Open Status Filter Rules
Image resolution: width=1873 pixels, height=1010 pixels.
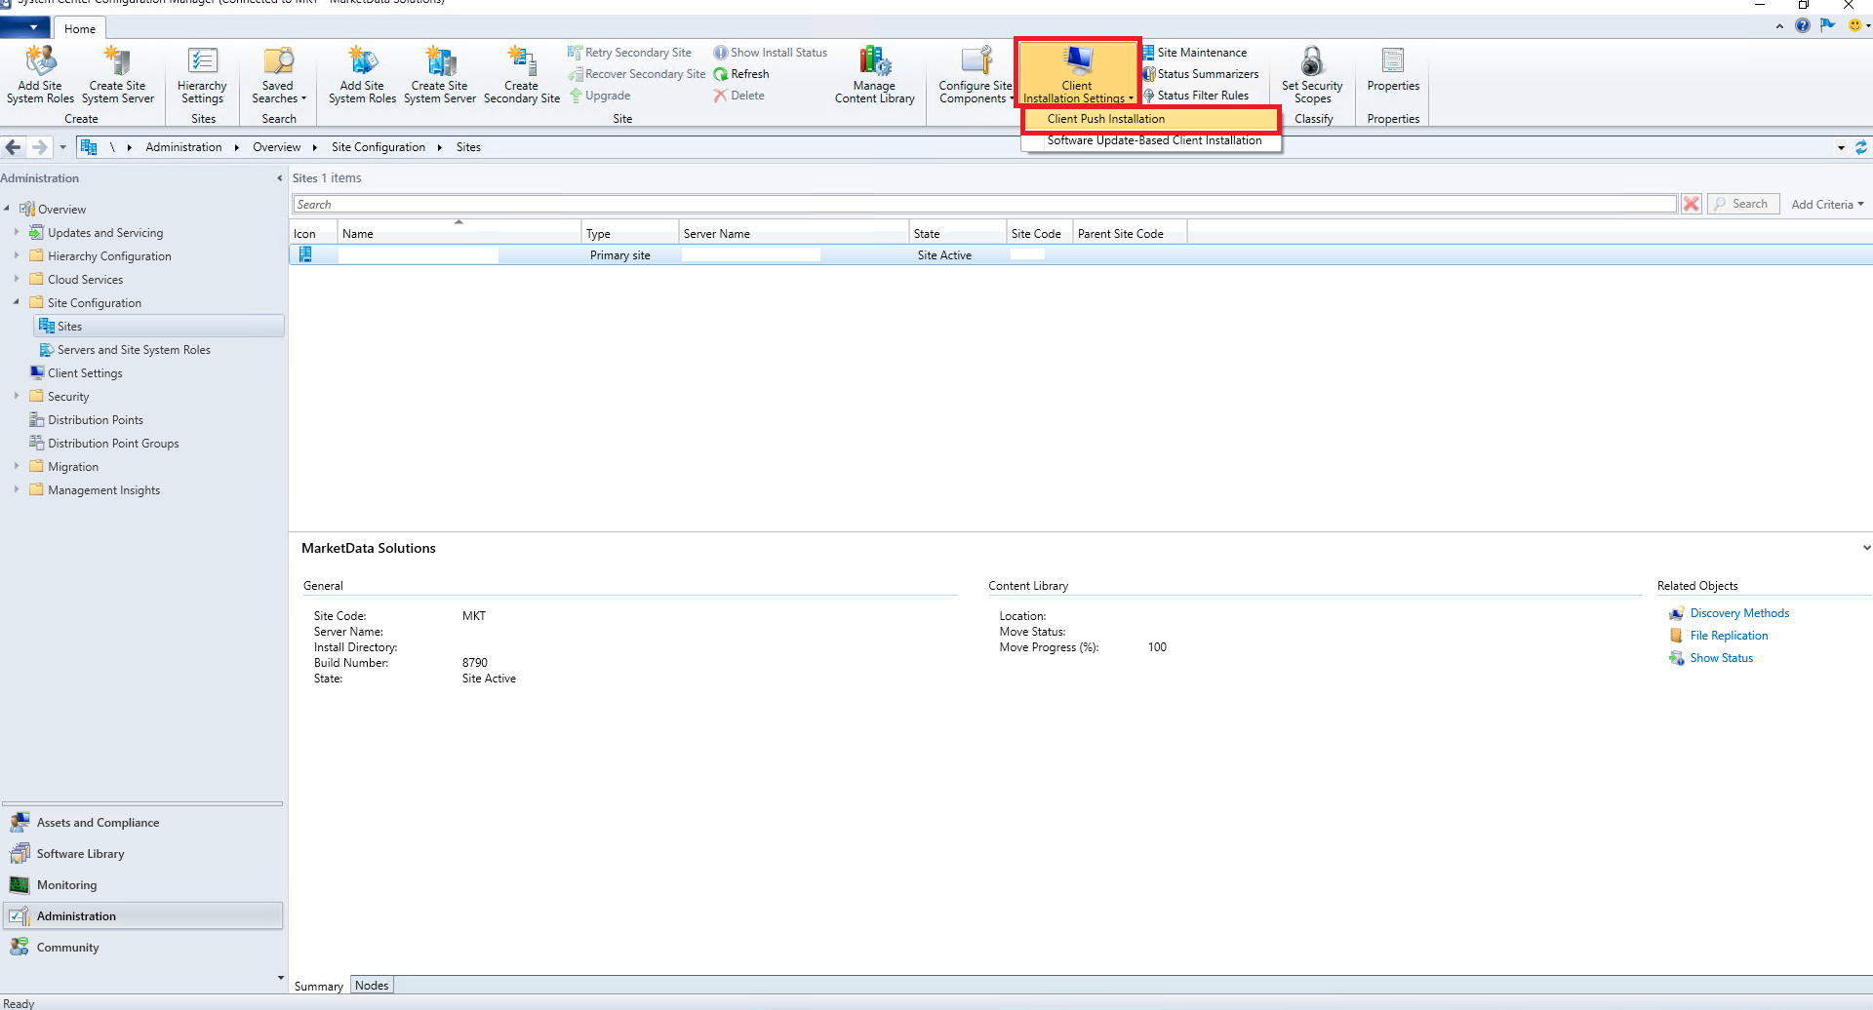click(x=1196, y=96)
